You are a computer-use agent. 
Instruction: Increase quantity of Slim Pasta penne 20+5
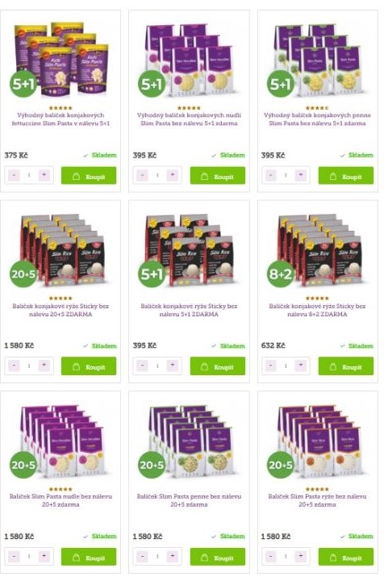tap(172, 556)
